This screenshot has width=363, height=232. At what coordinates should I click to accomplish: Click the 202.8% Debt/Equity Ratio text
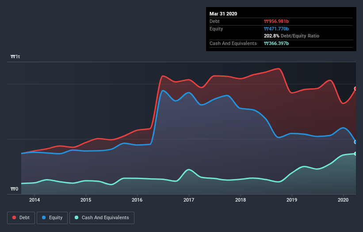point(291,36)
